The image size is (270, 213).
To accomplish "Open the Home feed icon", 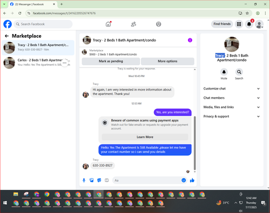I will (x=108, y=24).
